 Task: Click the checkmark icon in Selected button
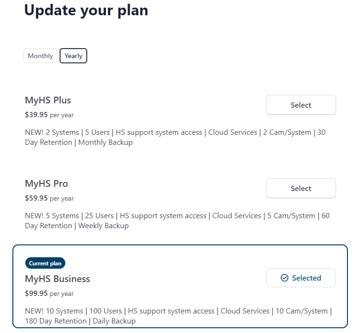tap(285, 278)
